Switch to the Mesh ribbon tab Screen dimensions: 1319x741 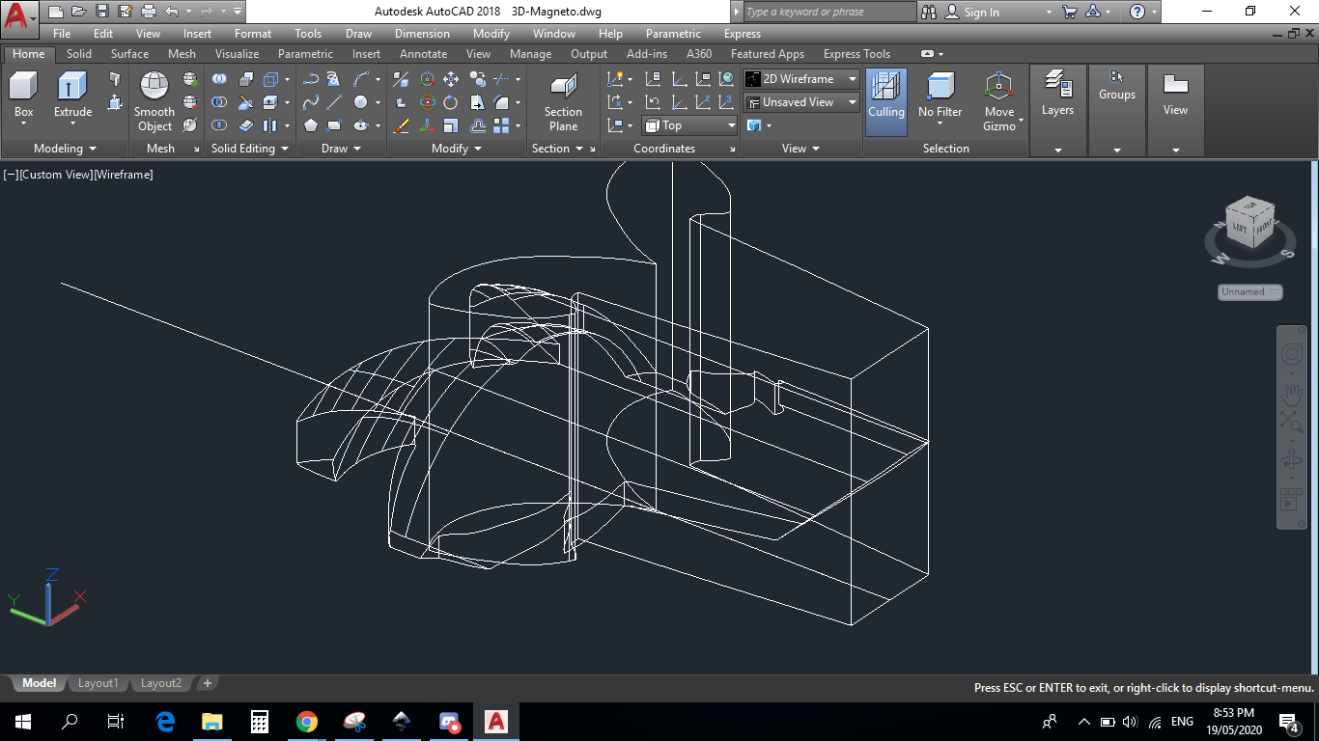tap(182, 54)
